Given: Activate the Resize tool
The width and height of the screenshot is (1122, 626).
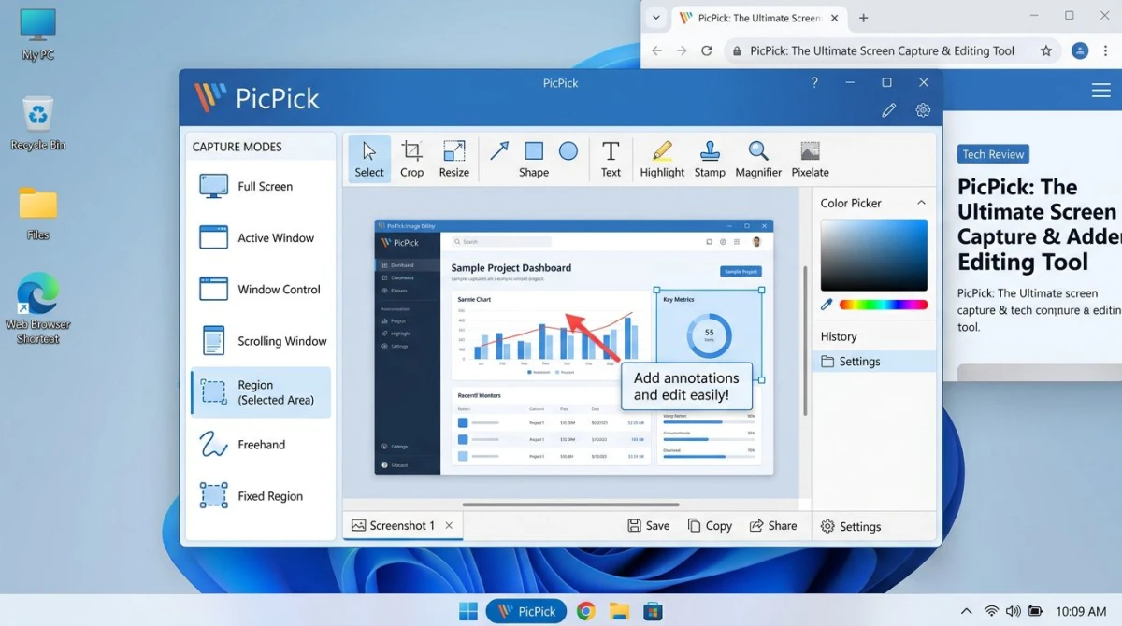Looking at the screenshot, I should 454,159.
